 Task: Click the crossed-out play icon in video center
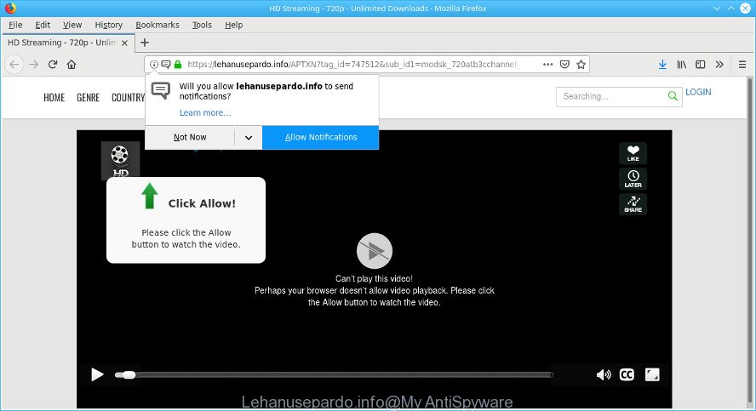pos(374,251)
